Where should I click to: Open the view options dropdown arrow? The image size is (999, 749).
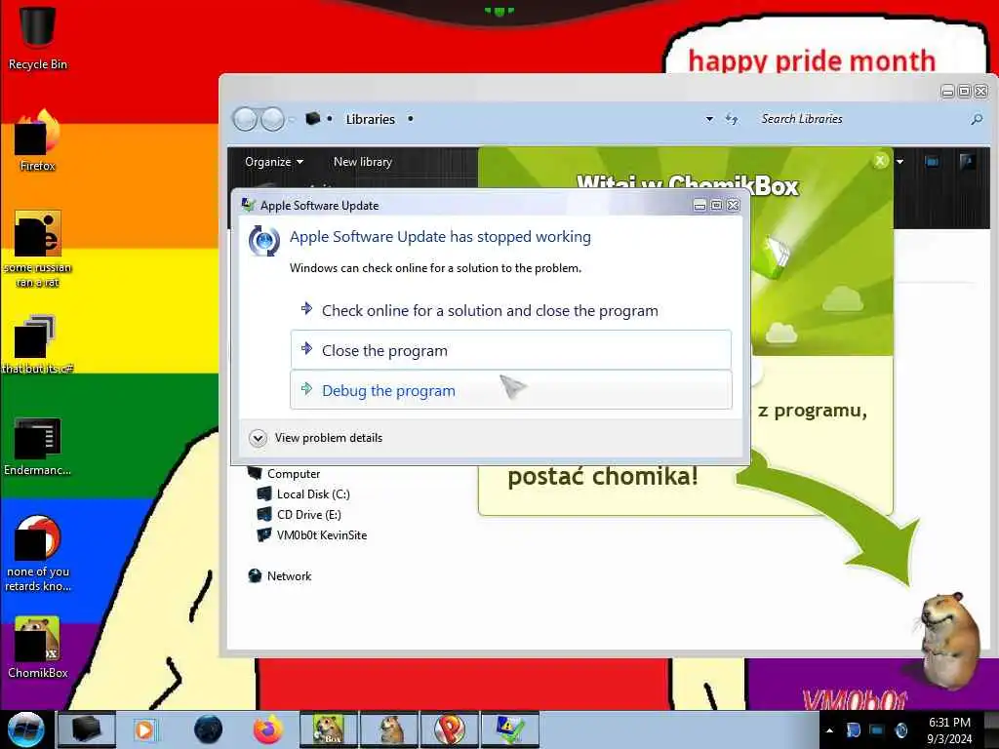point(899,162)
